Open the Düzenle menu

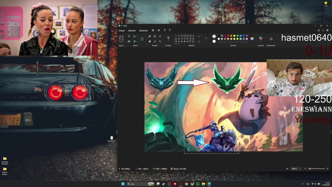pyautogui.click(x=132, y=31)
